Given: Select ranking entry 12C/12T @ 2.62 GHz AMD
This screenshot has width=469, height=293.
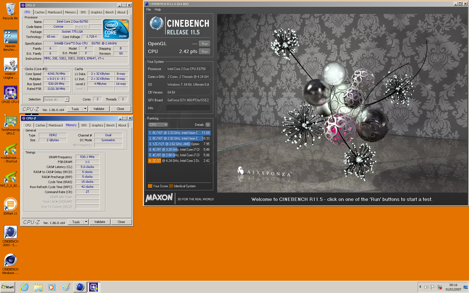Looking at the screenshot, I should point(179,144).
